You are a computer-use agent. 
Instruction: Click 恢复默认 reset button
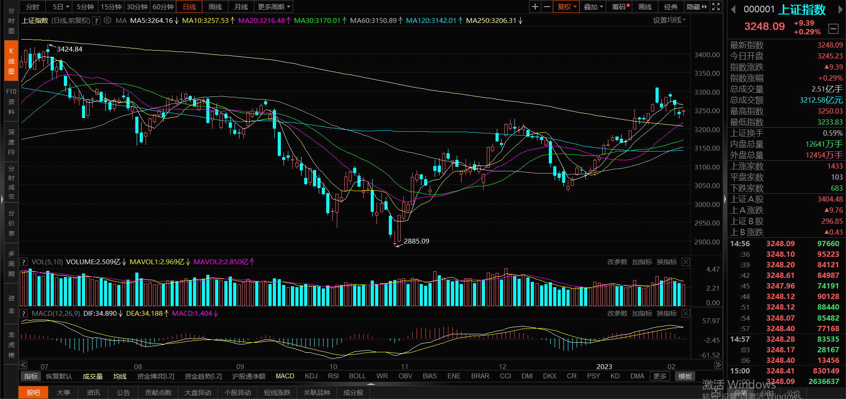pyautogui.click(x=59, y=376)
